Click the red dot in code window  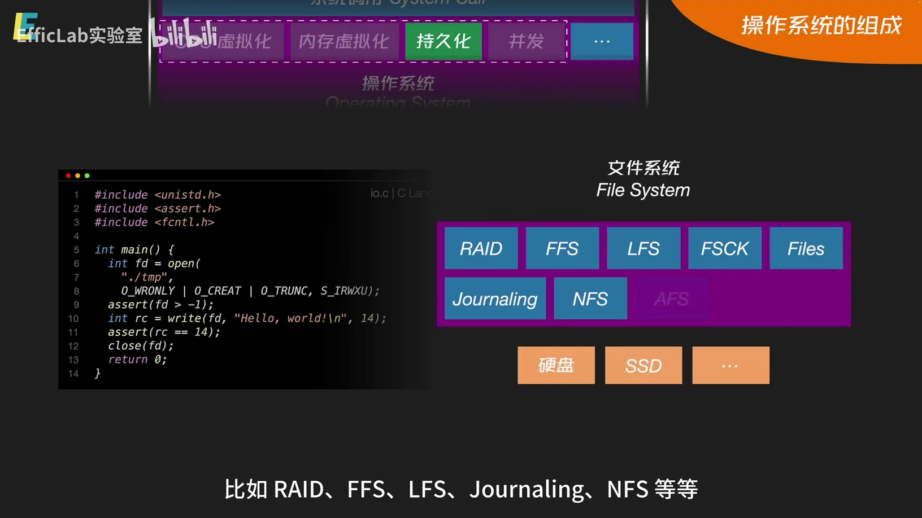[x=68, y=176]
